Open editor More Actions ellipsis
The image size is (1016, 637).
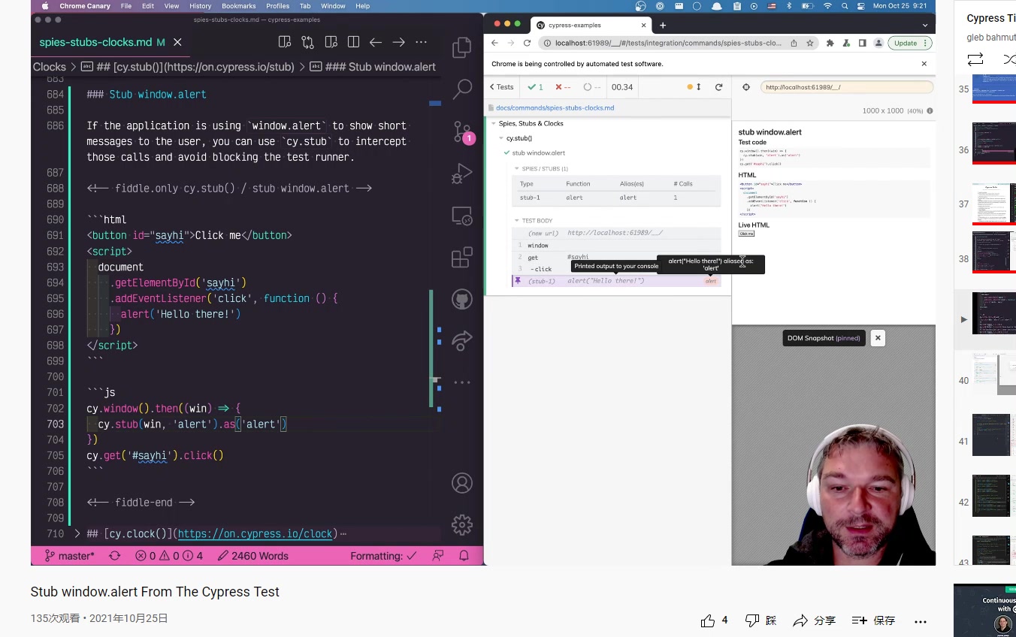tap(422, 42)
